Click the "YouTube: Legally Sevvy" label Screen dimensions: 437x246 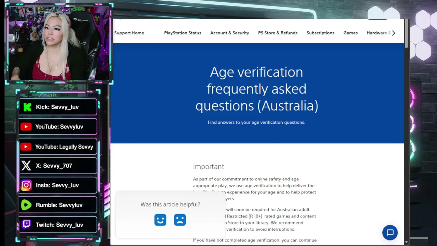pos(64,147)
